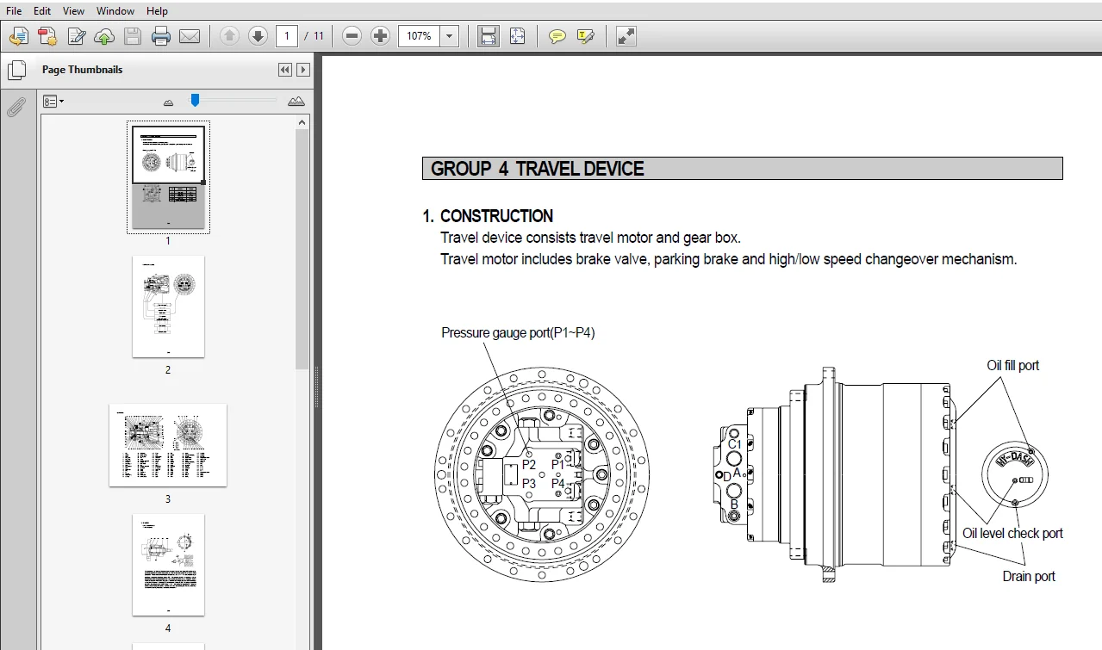Add a sticky note comment
The height and width of the screenshot is (650, 1102).
pyautogui.click(x=557, y=36)
